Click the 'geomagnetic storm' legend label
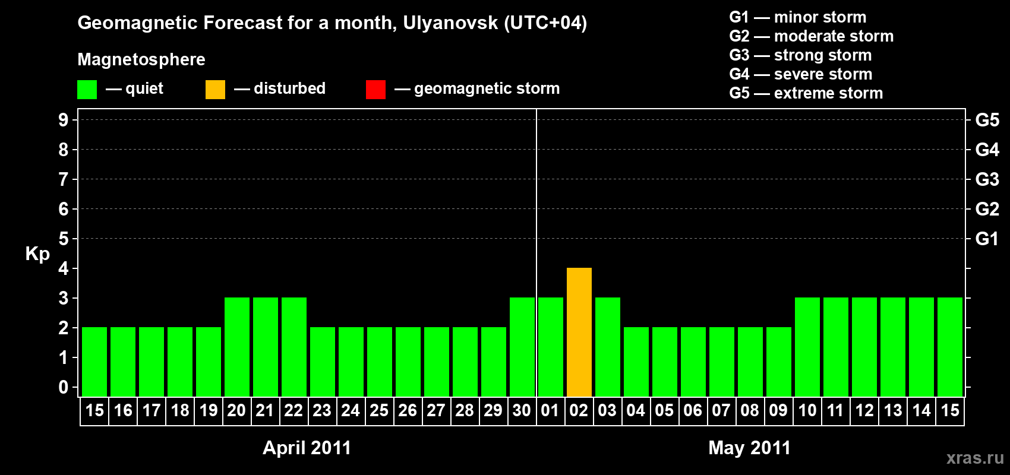The image size is (1010, 475). coord(487,88)
